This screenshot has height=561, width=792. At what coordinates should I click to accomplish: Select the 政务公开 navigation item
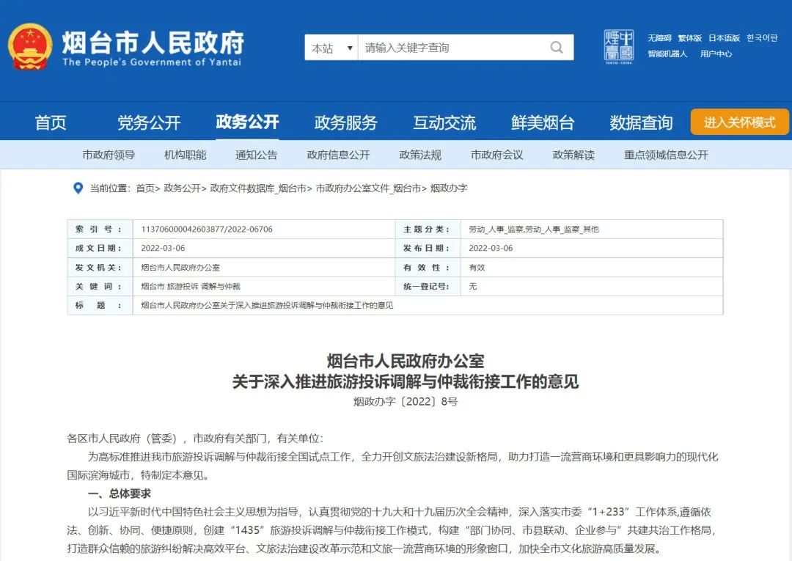tap(248, 122)
